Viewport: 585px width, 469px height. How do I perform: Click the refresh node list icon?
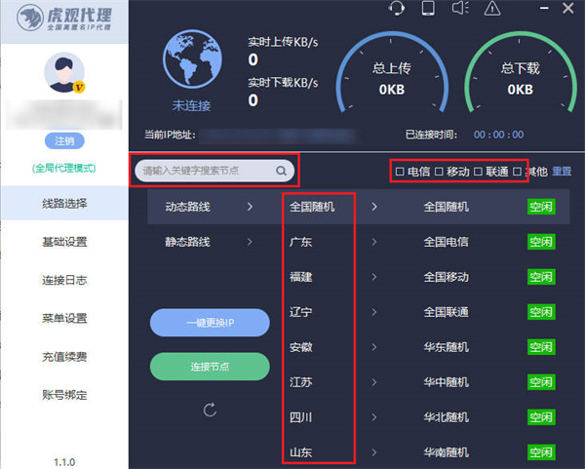coord(210,410)
